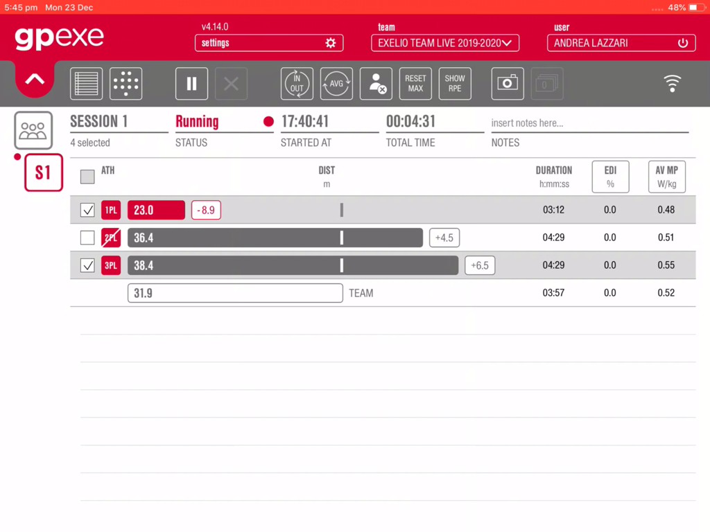The height and width of the screenshot is (532, 710).
Task: Open the settings gear
Action: tap(331, 43)
